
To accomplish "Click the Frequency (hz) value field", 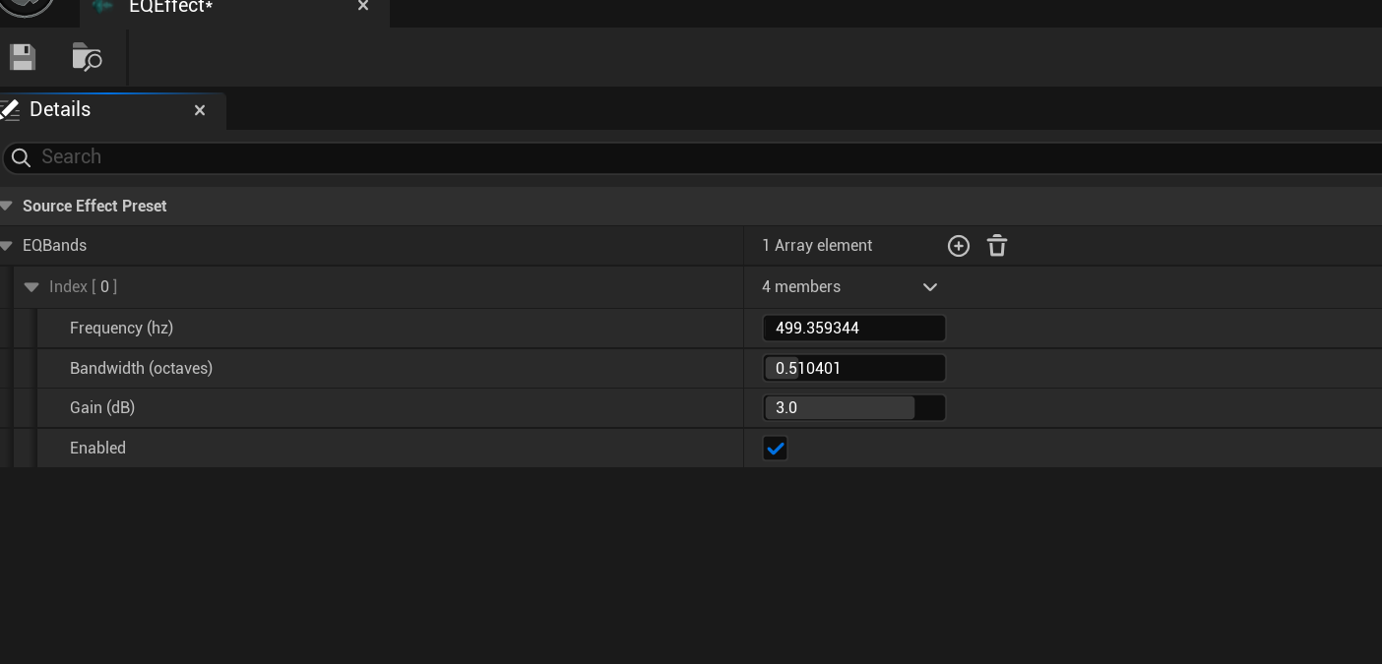I will coord(853,329).
